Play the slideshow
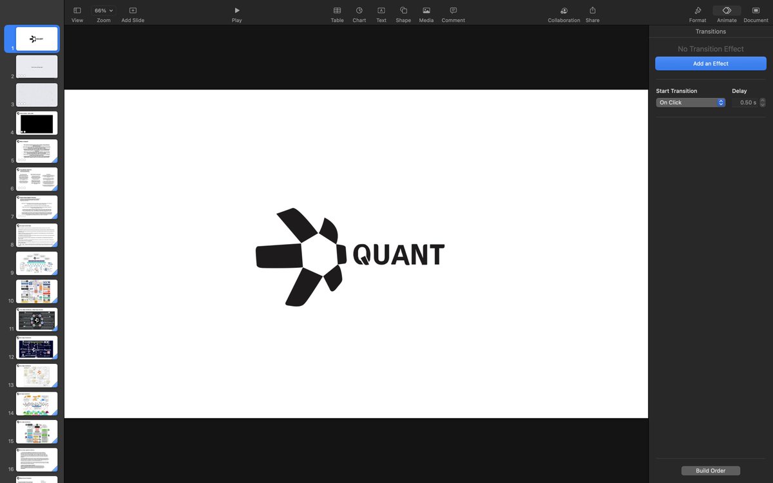 [x=237, y=10]
